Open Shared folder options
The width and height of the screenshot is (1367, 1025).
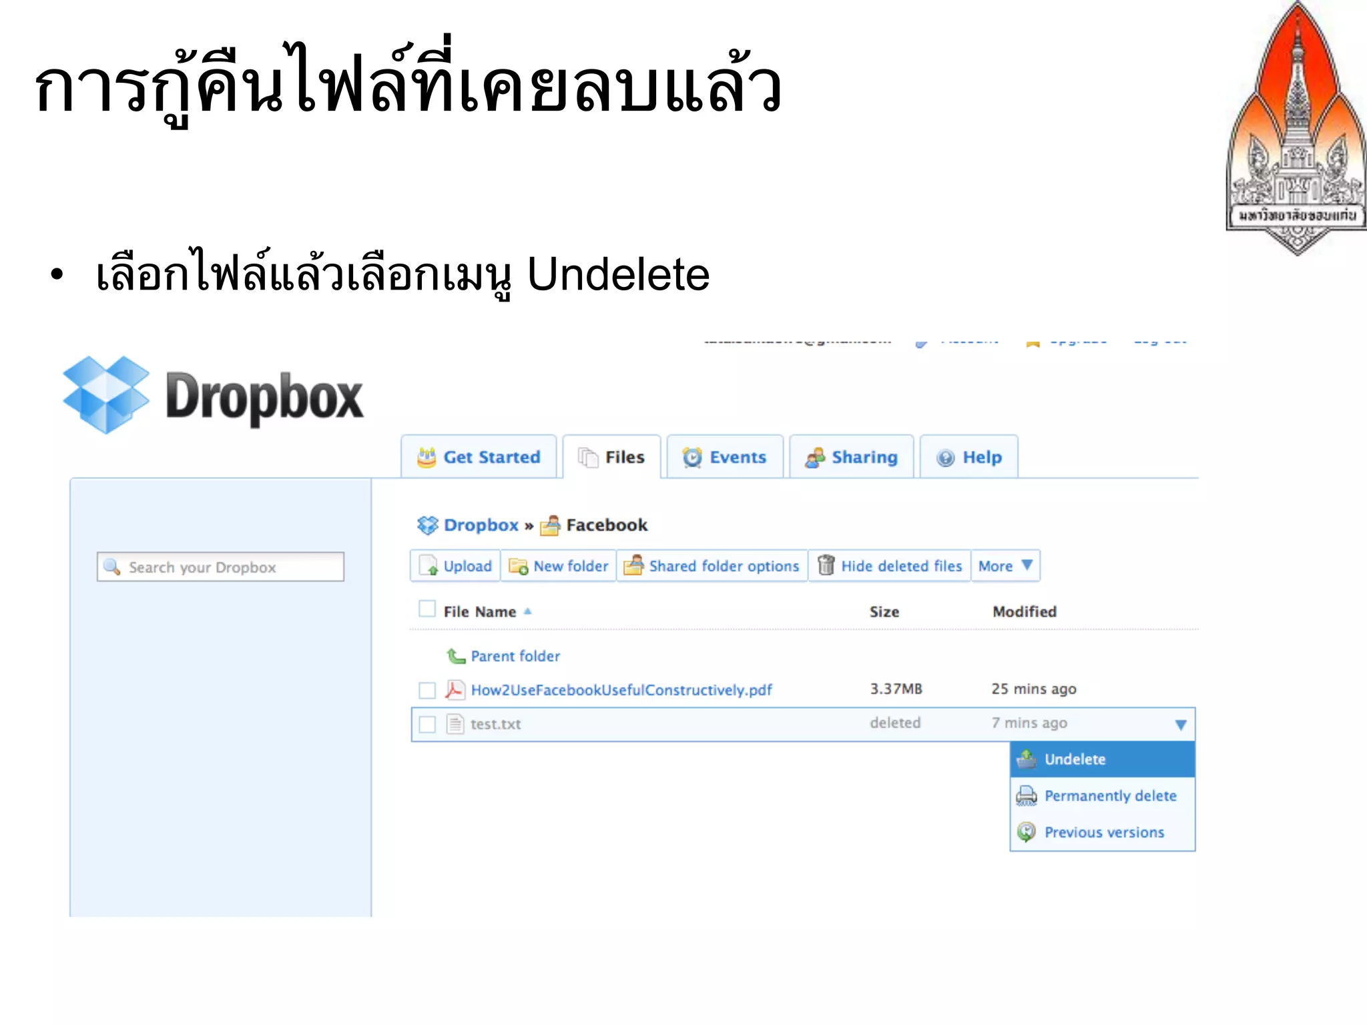(x=712, y=566)
